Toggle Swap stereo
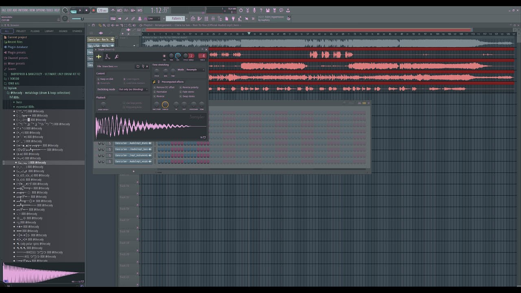Screen dimensions: 521x293 [x=187, y=96]
